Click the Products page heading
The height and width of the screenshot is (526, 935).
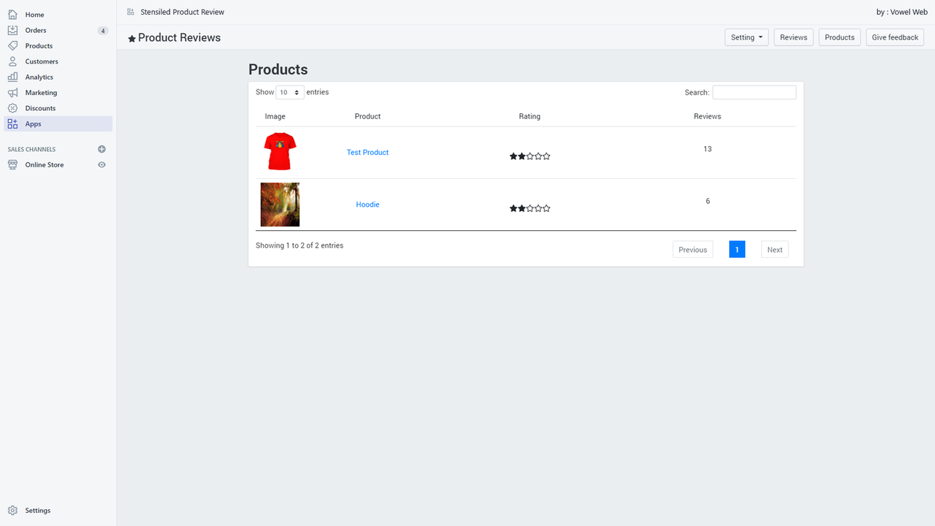(x=278, y=69)
